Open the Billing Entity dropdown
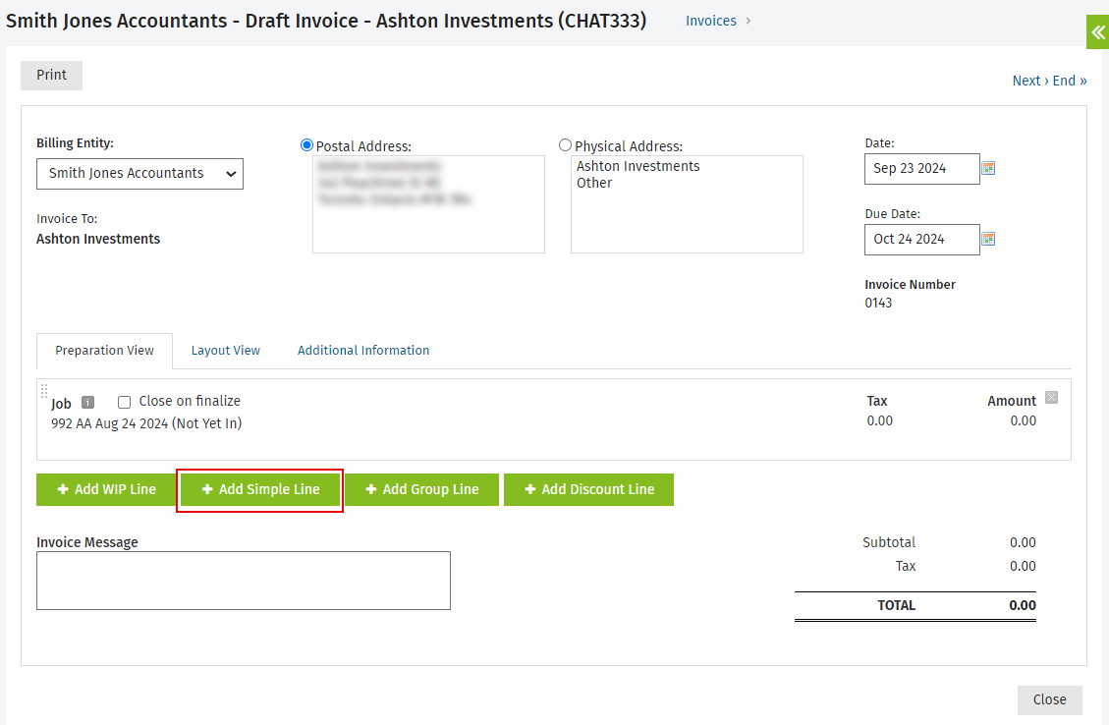 pyautogui.click(x=140, y=174)
